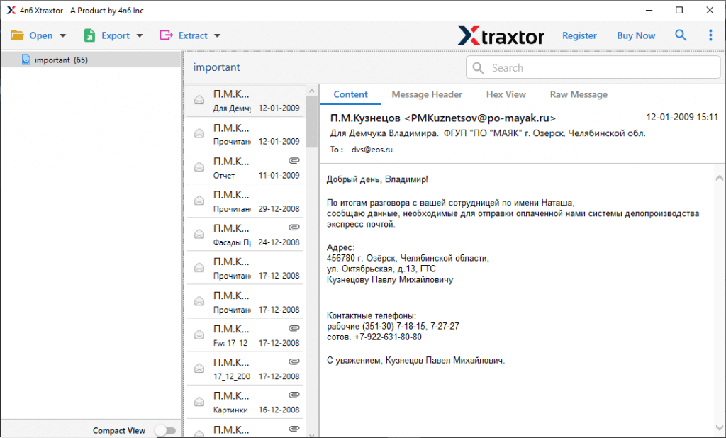Click the Extract icon in toolbar

(x=166, y=35)
